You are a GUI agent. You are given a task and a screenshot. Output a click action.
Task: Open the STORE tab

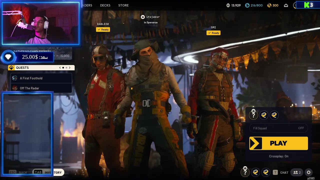pos(123,5)
